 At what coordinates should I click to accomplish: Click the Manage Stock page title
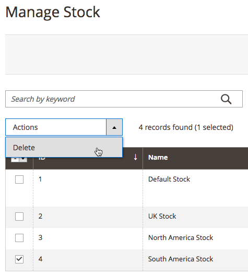(53, 12)
